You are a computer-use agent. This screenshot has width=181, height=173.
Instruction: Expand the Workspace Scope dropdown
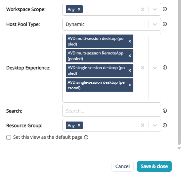[x=155, y=9]
